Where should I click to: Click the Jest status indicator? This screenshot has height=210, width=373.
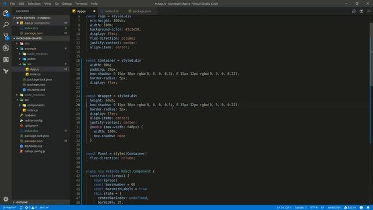click(44, 208)
